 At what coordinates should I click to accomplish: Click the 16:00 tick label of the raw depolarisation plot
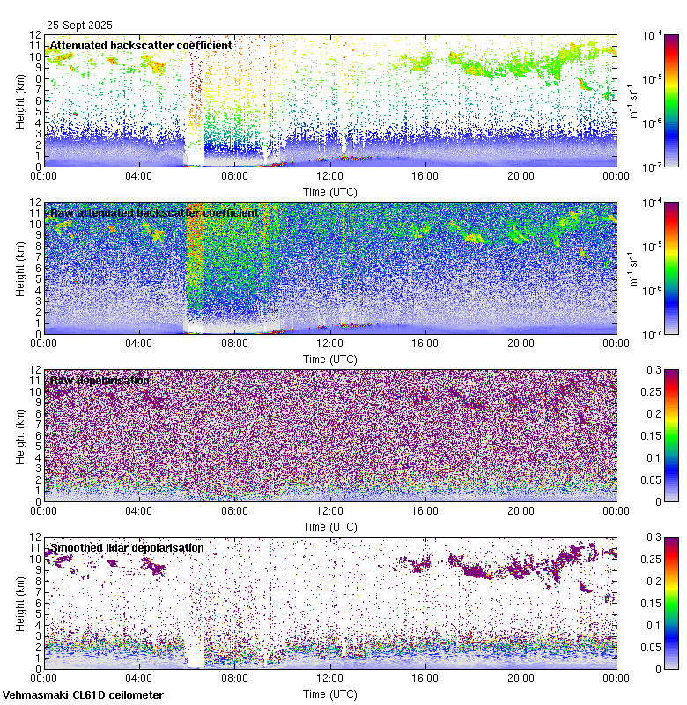(425, 511)
